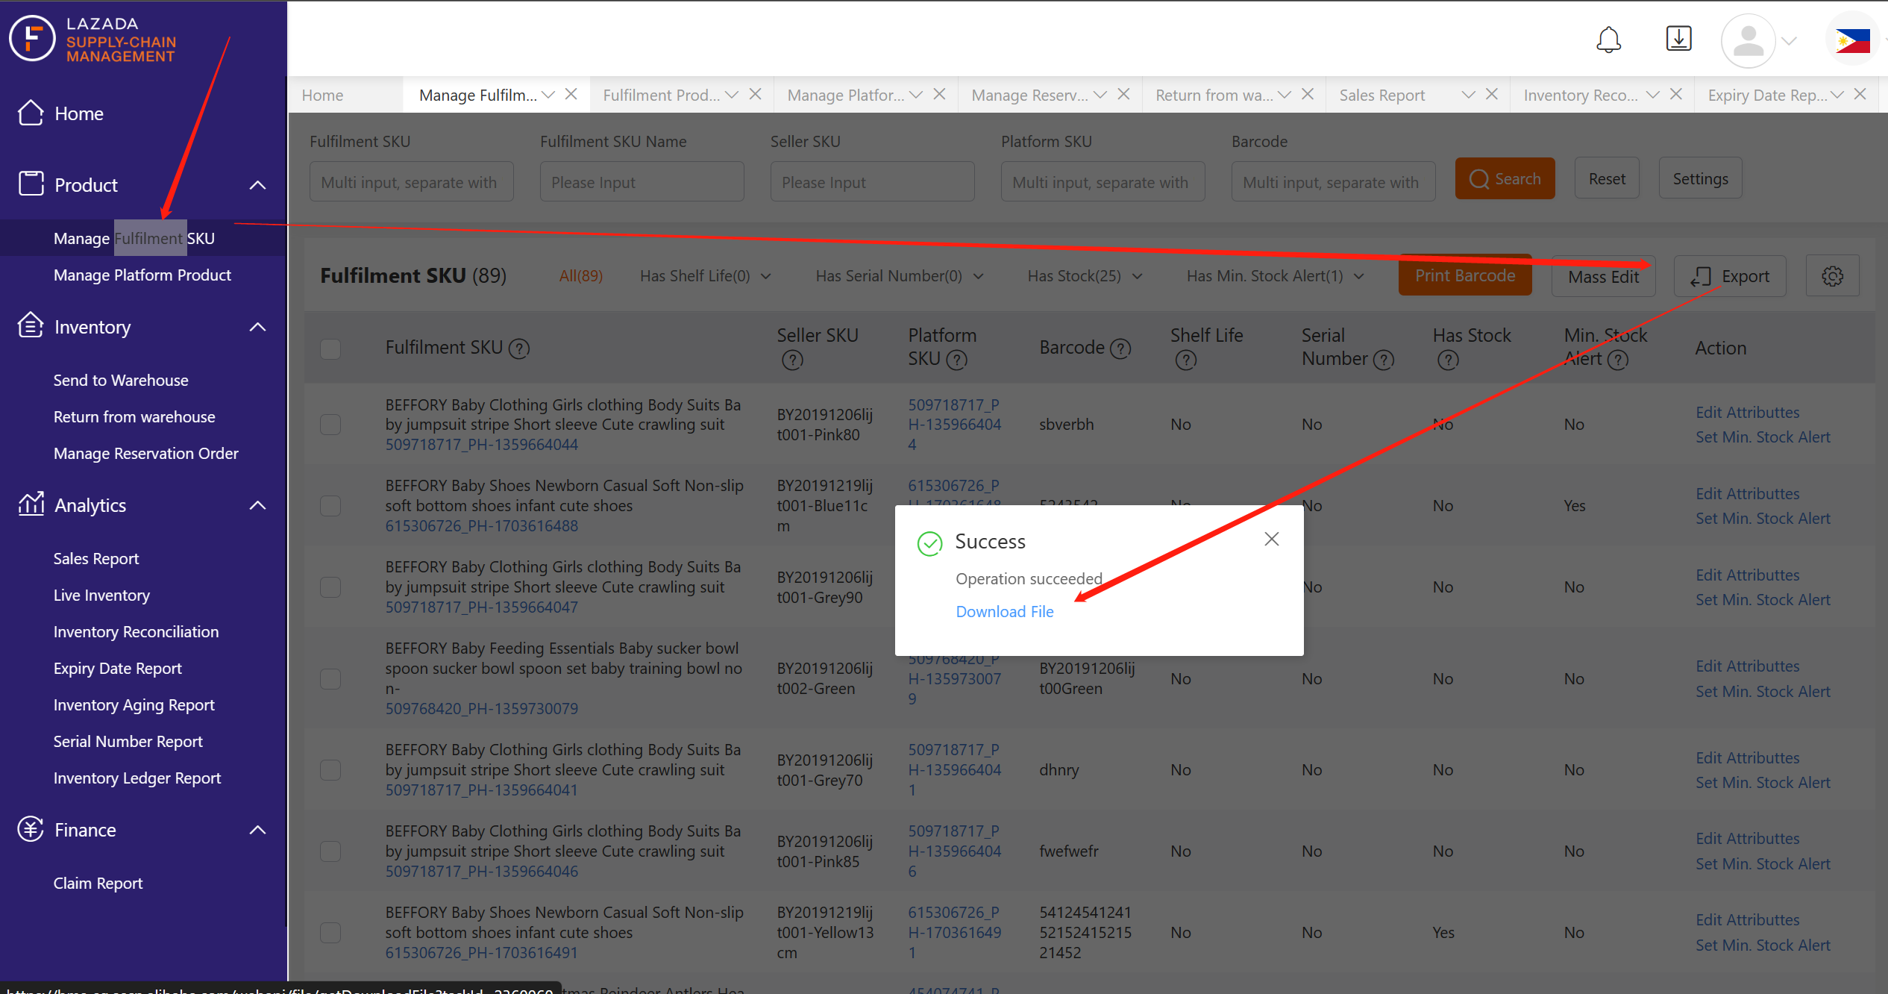Viewport: 1888px width, 994px height.
Task: Open the Has Stock(25) filter dropdown
Action: coord(1085,276)
